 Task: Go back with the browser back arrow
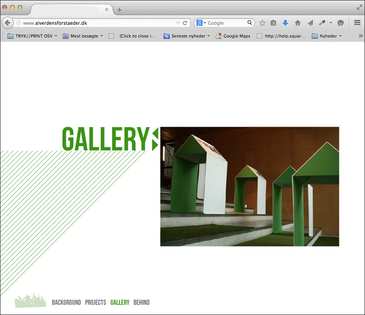coord(7,23)
